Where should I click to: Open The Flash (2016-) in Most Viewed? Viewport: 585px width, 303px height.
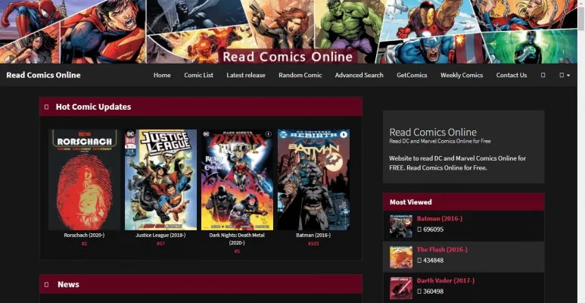click(442, 249)
